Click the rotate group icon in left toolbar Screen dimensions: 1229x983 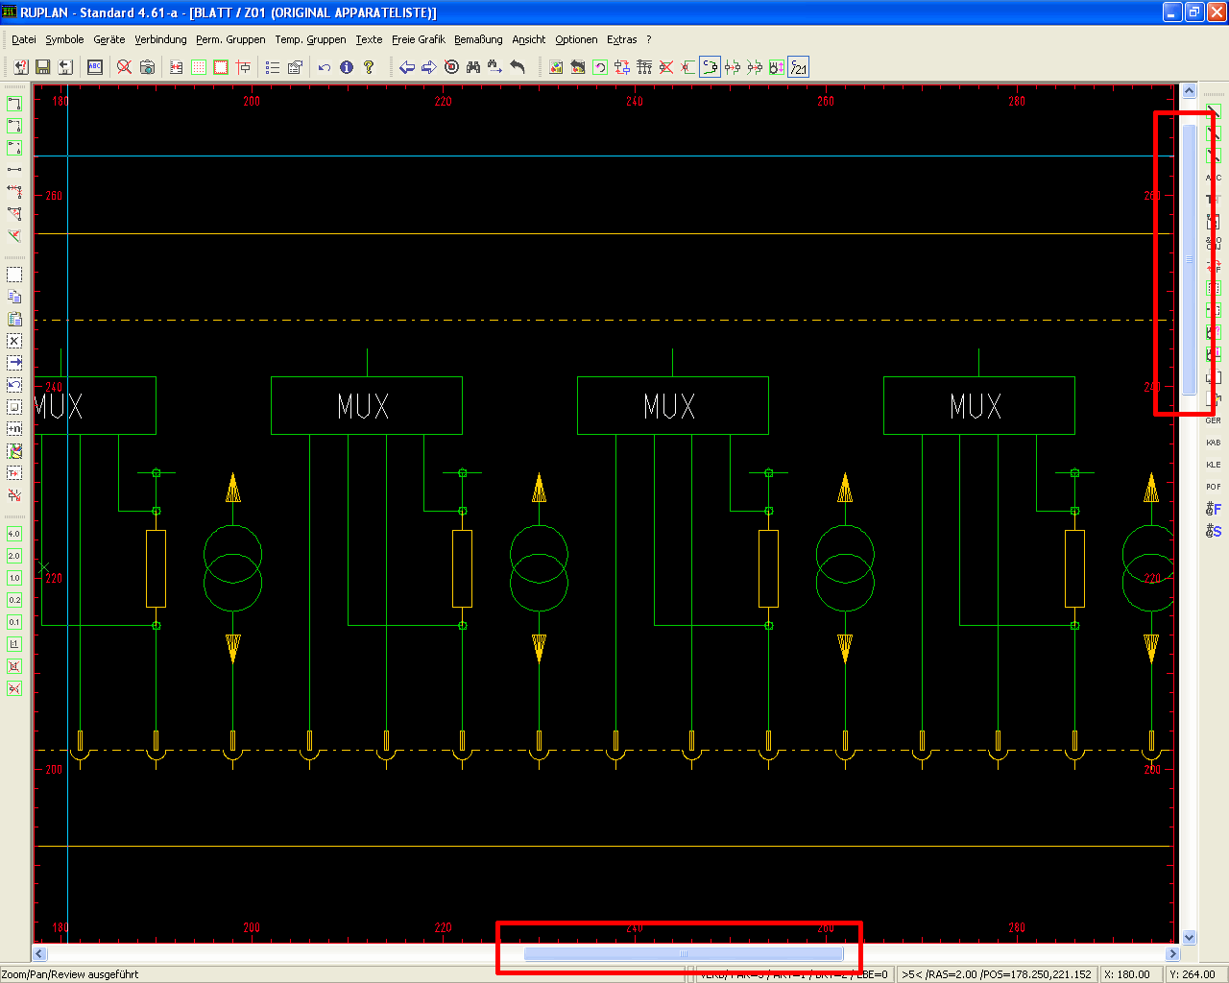(14, 385)
